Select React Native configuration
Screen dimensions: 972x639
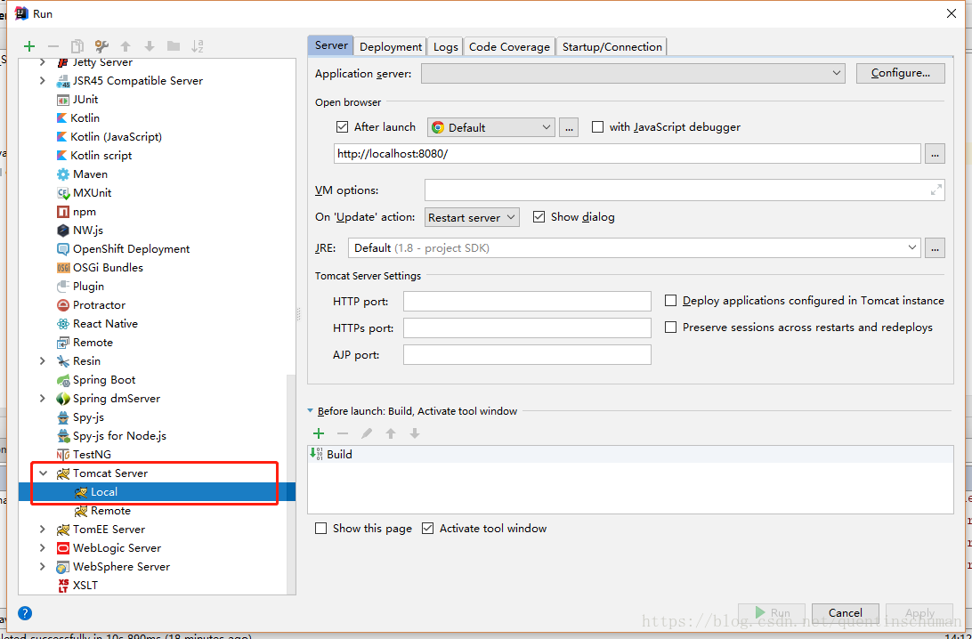105,324
